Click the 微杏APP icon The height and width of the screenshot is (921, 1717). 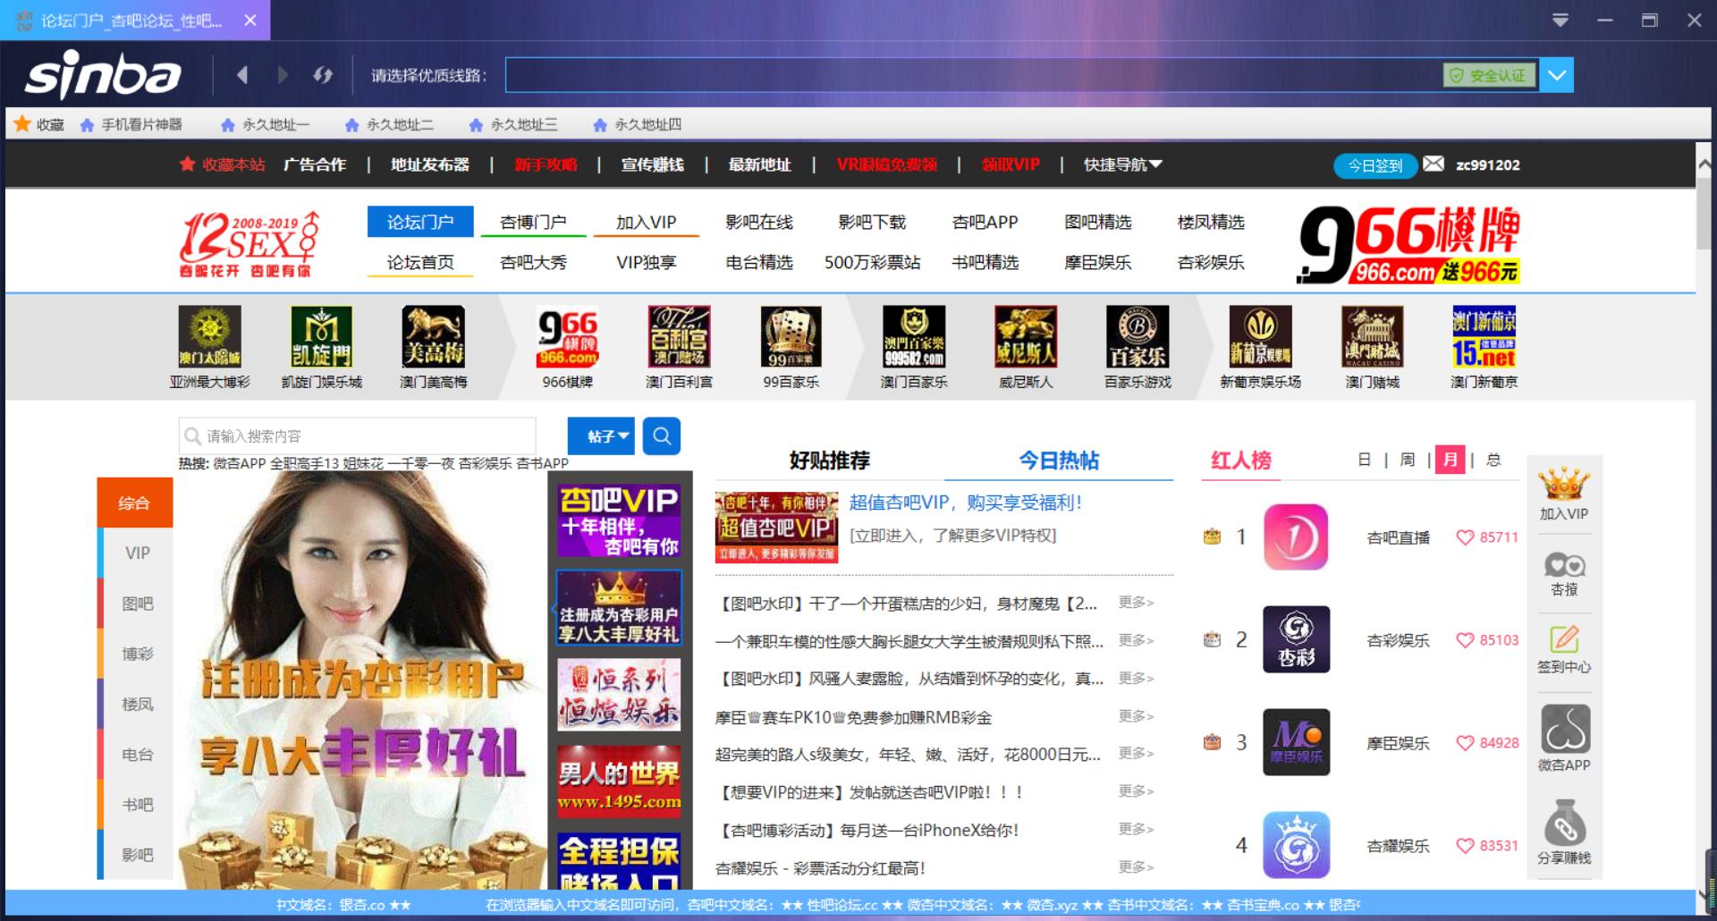(1565, 729)
